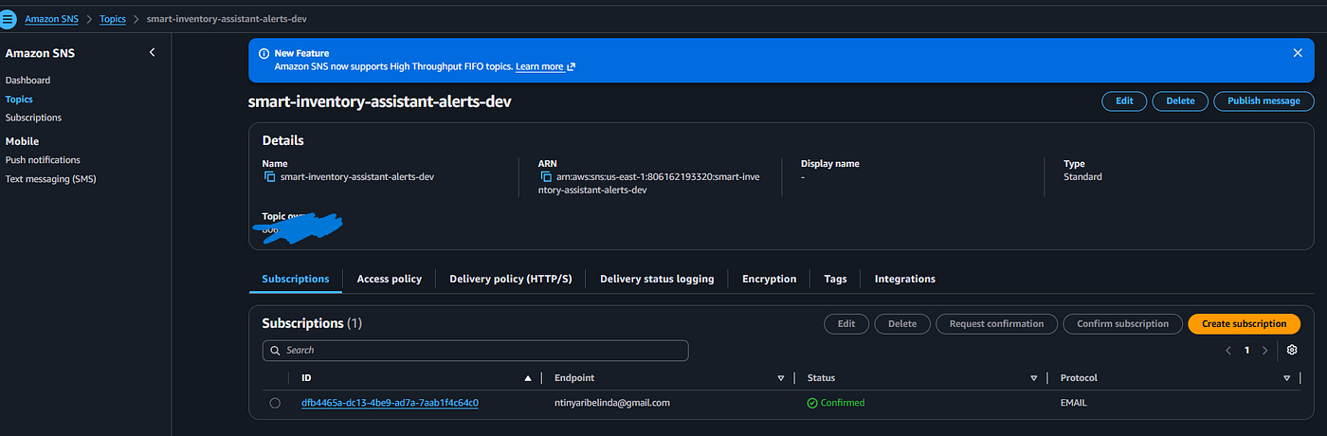Switch to the Integrations tab
Image resolution: width=1327 pixels, height=436 pixels.
click(x=905, y=279)
